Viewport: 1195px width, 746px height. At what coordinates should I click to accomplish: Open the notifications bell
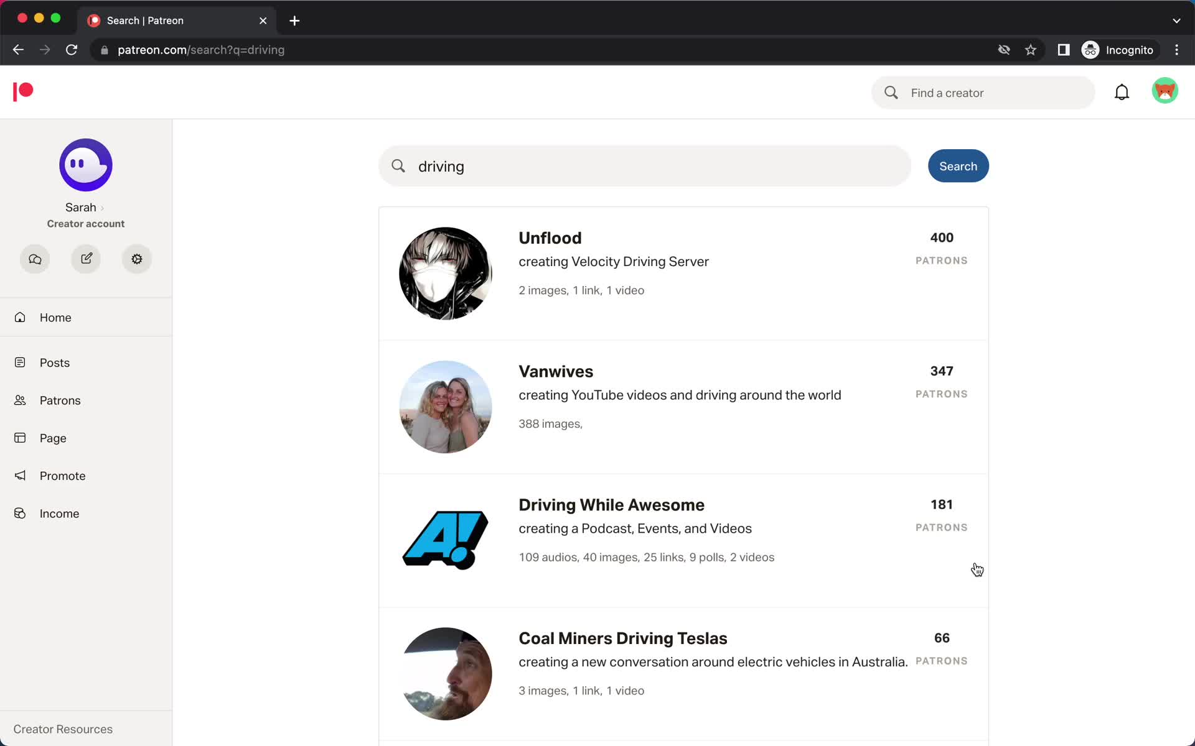[1122, 92]
